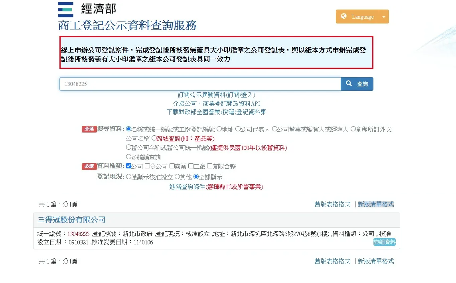The width and height of the screenshot is (456, 283).
Task: Click the 詳細資料 button for 三得冠
Action: point(385,242)
